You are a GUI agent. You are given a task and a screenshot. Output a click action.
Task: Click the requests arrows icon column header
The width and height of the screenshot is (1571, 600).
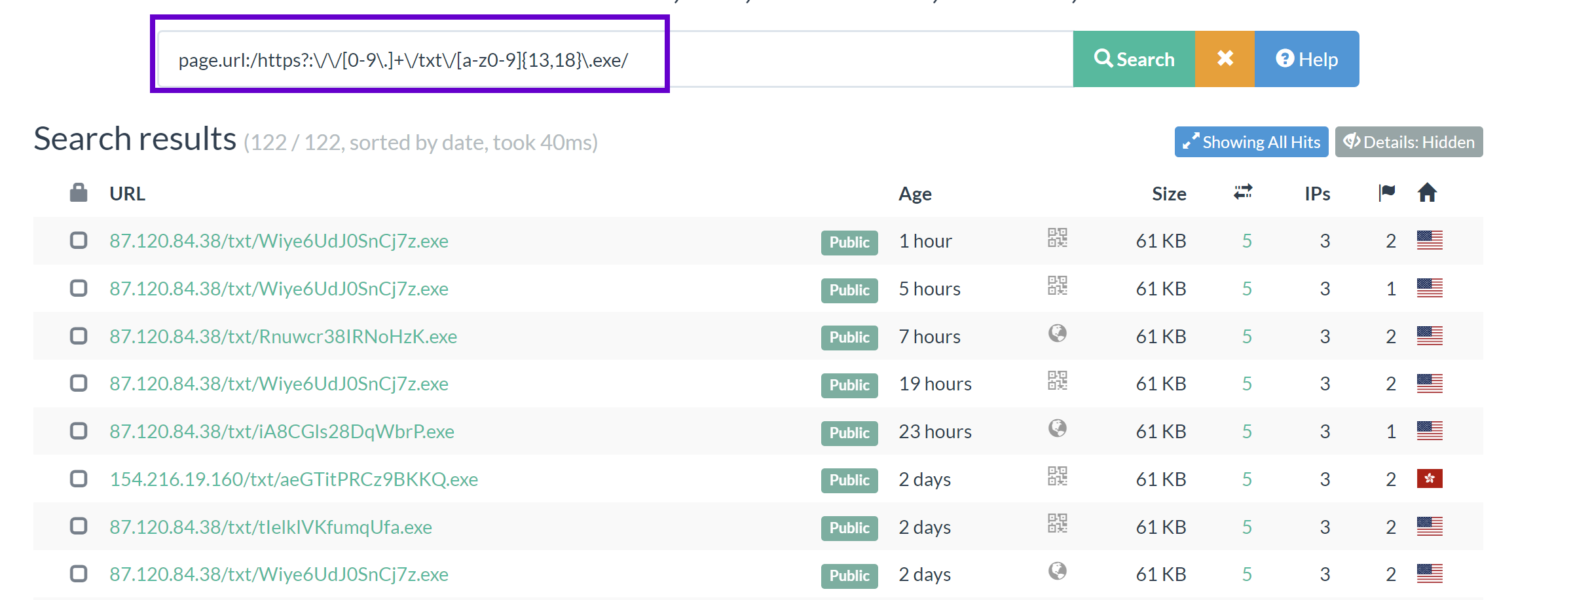pyautogui.click(x=1243, y=192)
